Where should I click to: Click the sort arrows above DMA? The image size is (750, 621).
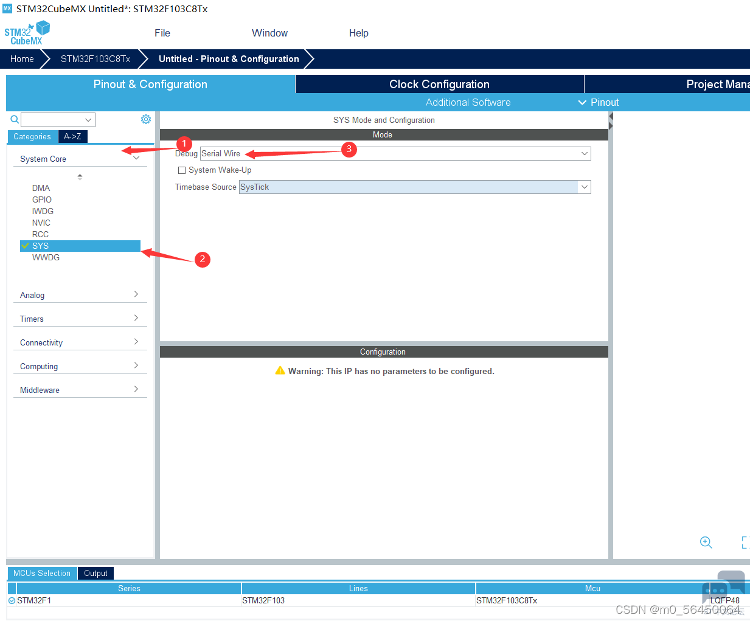coord(80,177)
